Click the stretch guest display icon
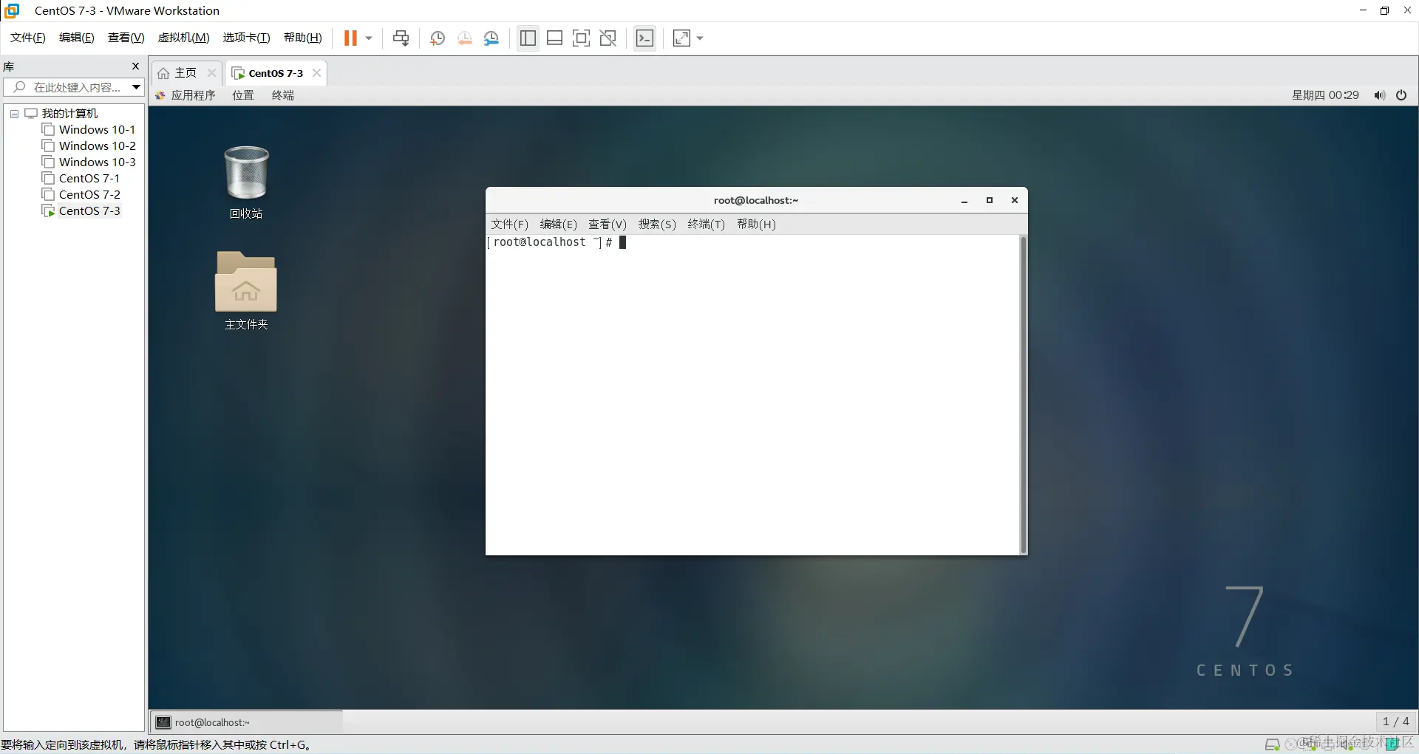The height and width of the screenshot is (754, 1419). (x=681, y=38)
